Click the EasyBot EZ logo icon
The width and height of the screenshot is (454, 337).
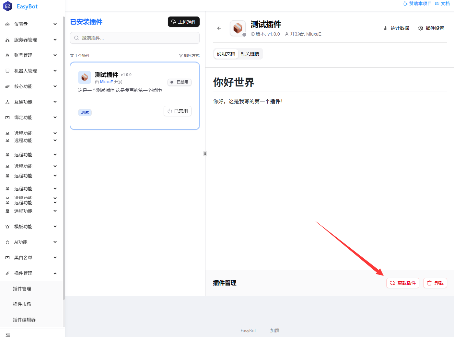8,6
